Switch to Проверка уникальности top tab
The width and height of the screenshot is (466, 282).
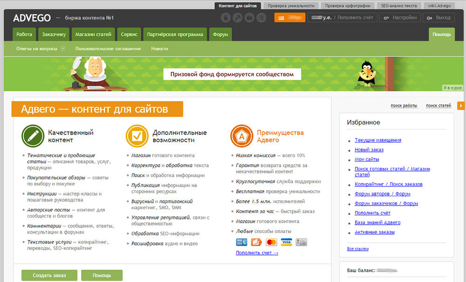pyautogui.click(x=291, y=6)
